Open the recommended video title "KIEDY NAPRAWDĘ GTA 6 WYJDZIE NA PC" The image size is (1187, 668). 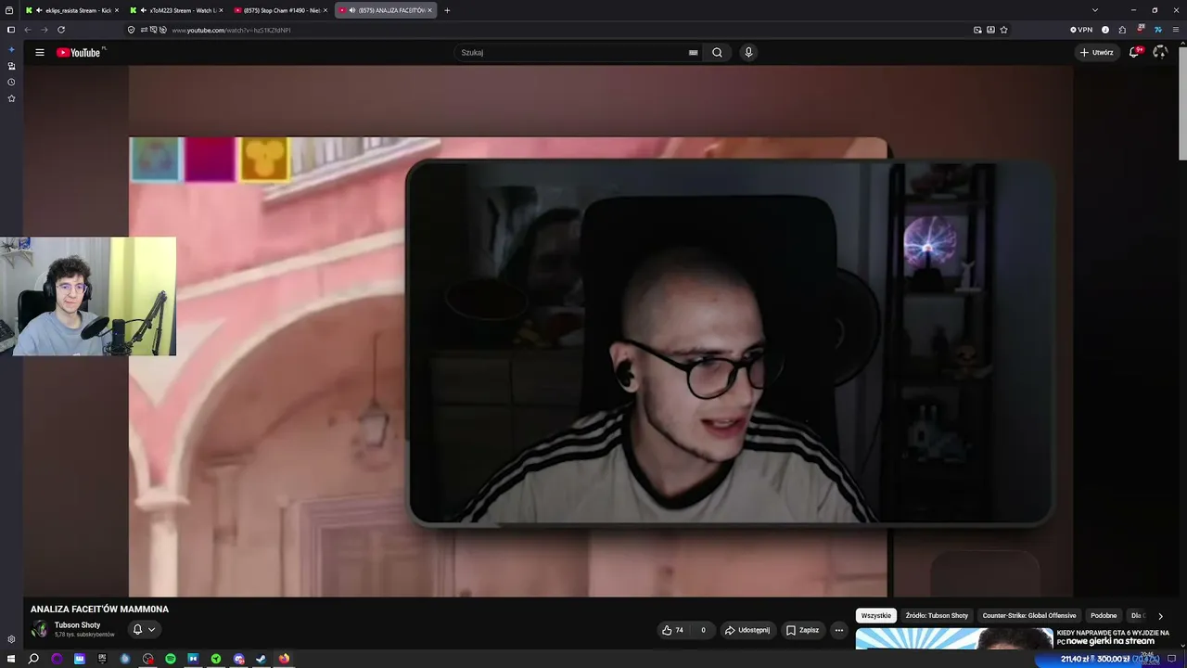click(1113, 637)
